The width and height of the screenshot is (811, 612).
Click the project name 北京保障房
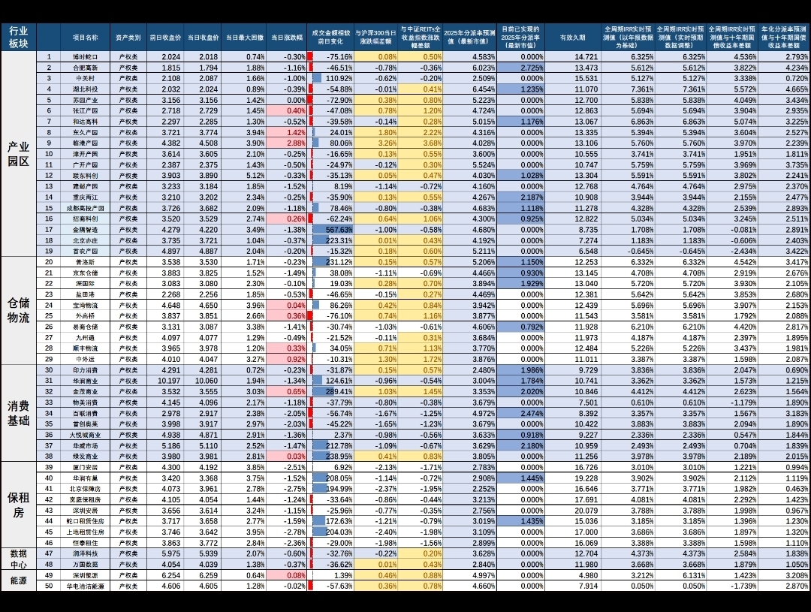[86, 489]
